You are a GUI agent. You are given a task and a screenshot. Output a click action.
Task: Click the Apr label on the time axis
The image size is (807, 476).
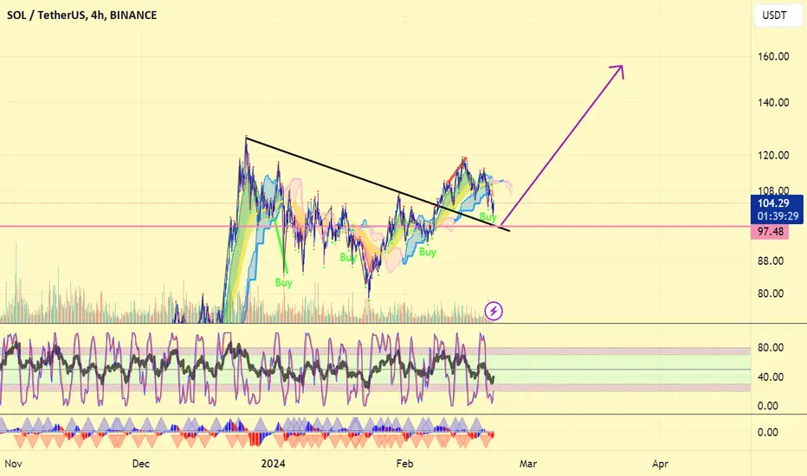[x=661, y=464]
